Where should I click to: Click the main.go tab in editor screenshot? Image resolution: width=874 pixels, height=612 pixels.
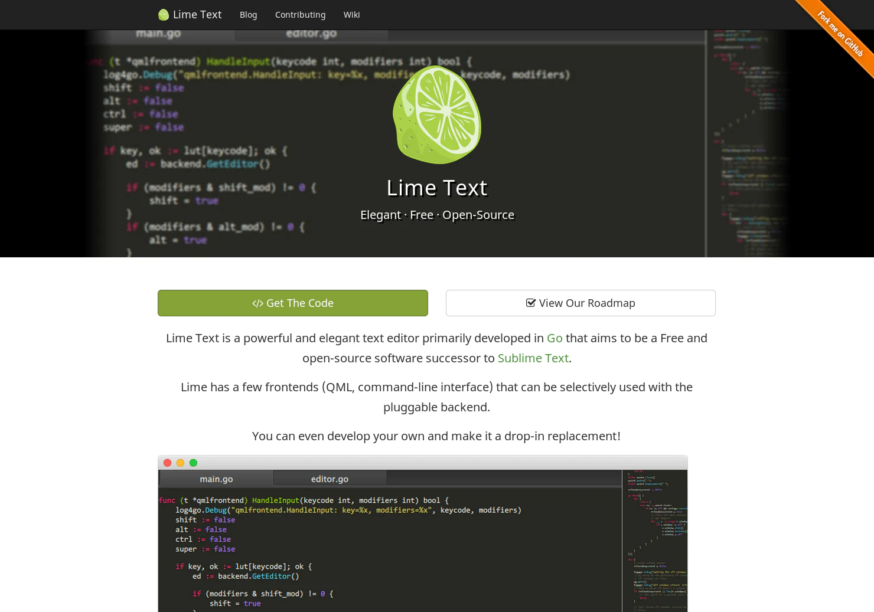(x=216, y=479)
